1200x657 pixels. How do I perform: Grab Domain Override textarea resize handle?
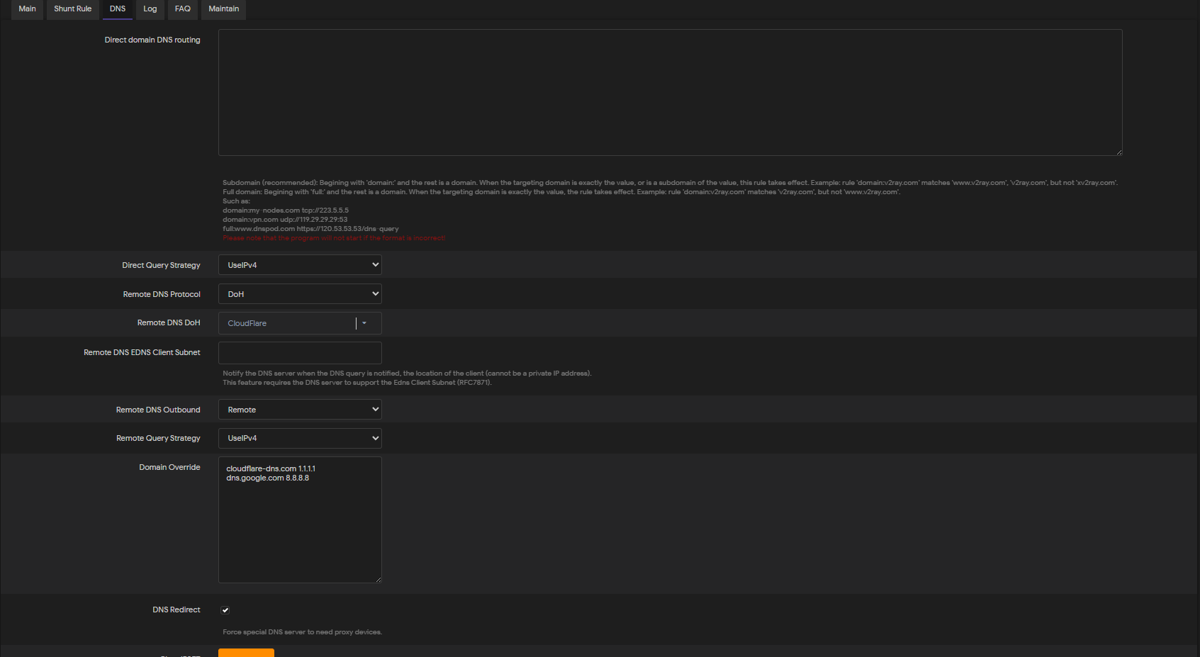378,580
